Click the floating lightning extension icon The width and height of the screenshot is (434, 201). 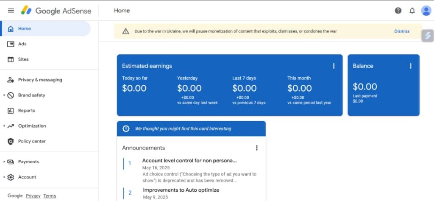(x=428, y=36)
